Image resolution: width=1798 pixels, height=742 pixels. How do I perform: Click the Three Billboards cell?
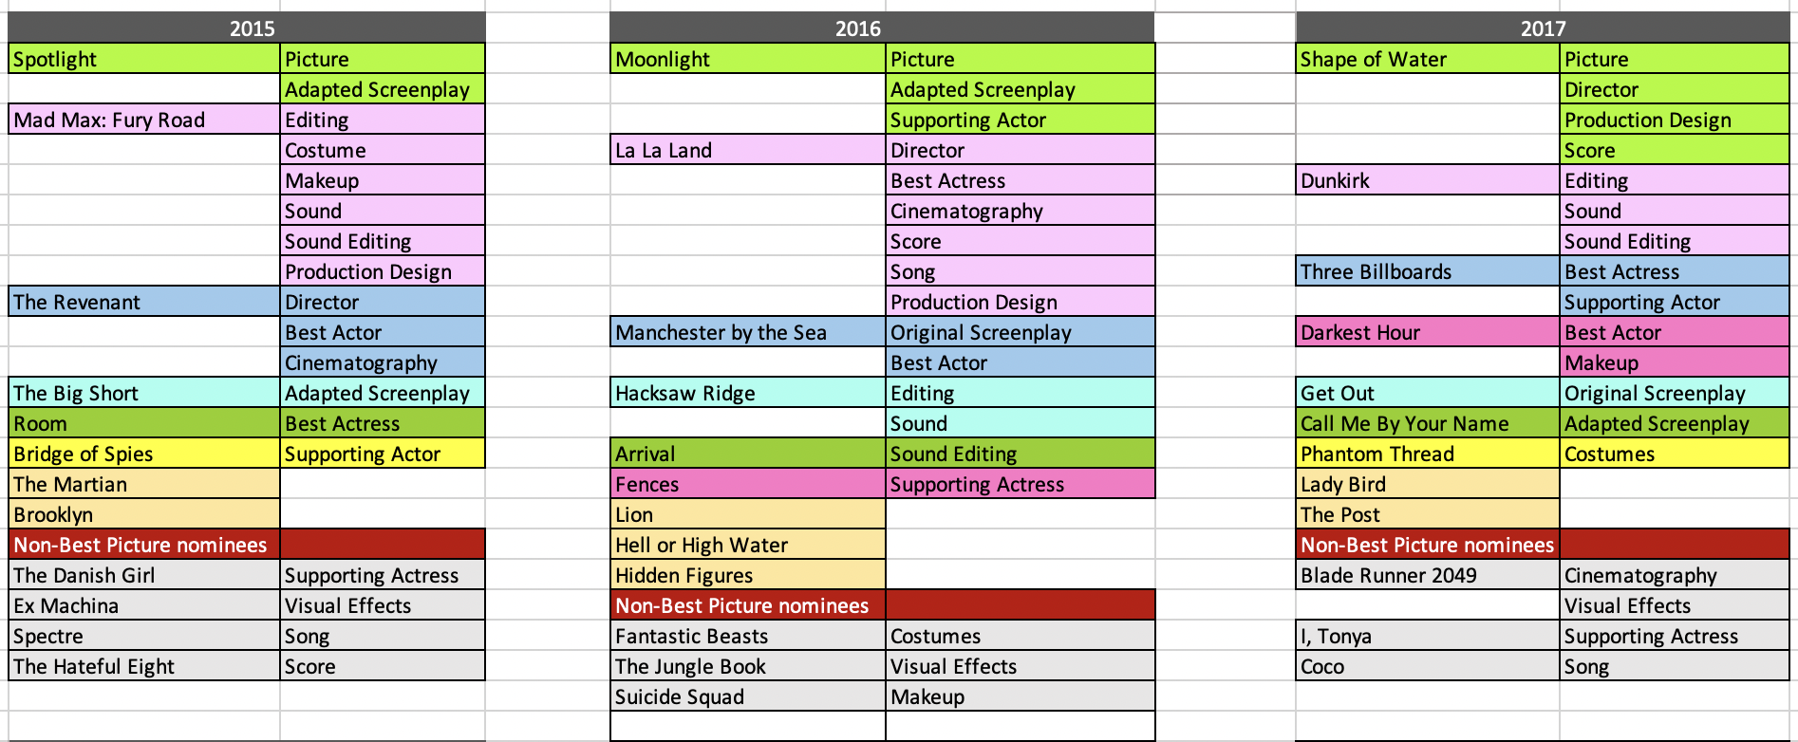click(1427, 271)
